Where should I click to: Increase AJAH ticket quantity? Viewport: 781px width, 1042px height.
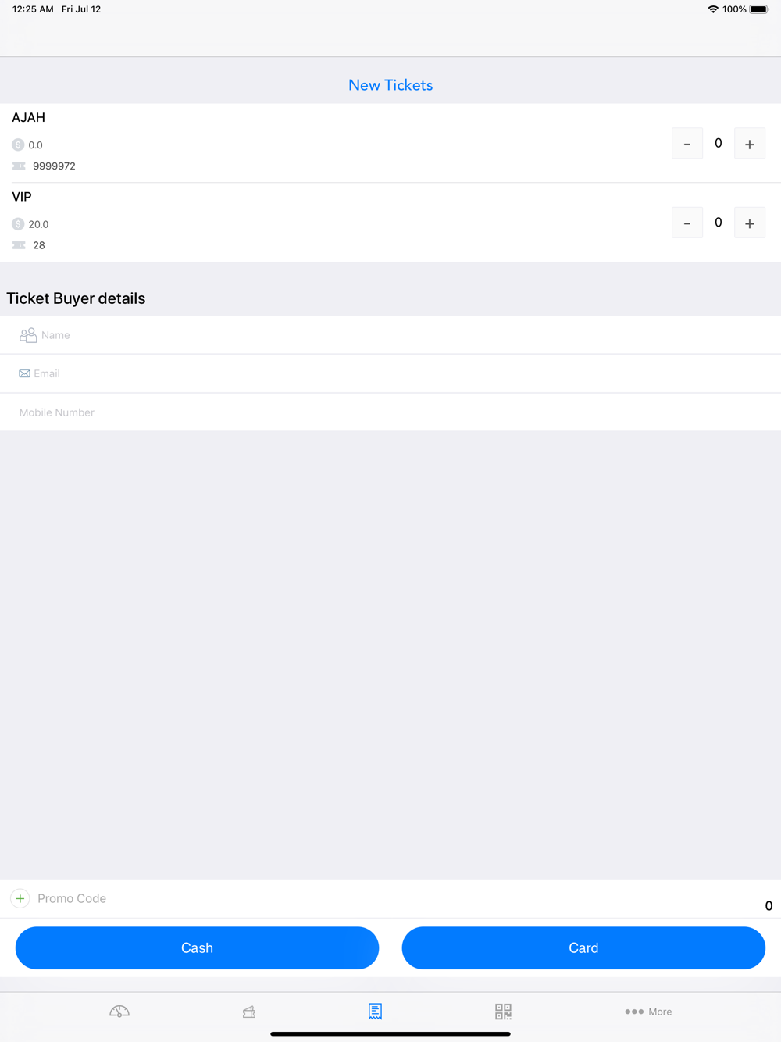(x=750, y=144)
